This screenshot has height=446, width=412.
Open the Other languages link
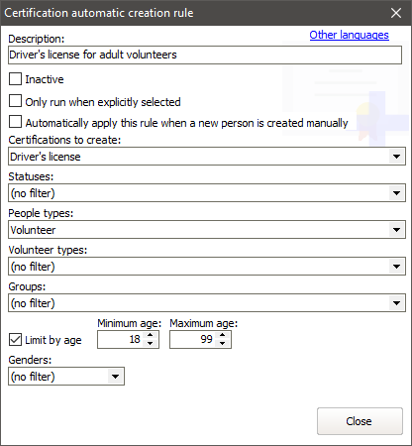tap(349, 35)
